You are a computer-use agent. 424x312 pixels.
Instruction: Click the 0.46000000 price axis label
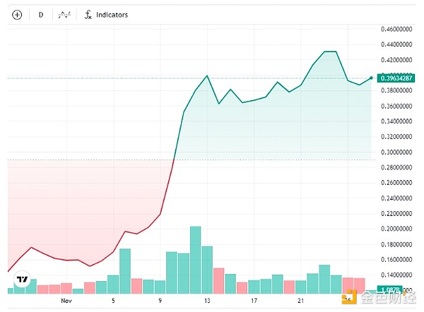point(396,30)
